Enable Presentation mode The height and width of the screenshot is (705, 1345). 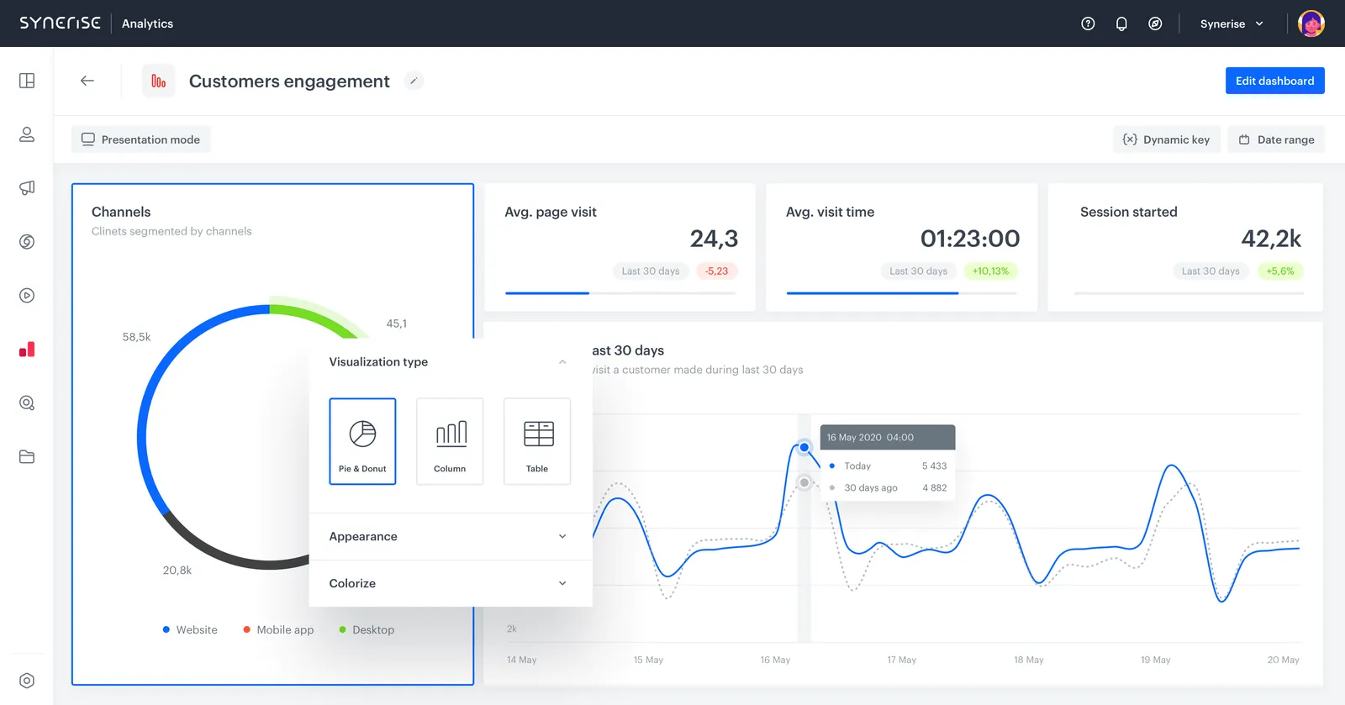click(x=141, y=139)
